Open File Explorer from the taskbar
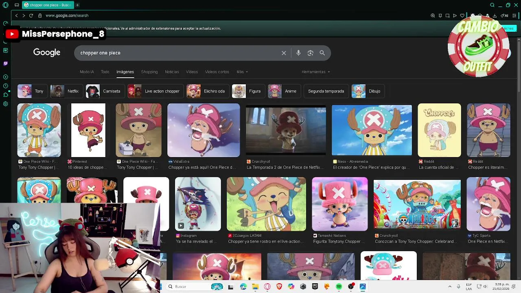 (255, 286)
